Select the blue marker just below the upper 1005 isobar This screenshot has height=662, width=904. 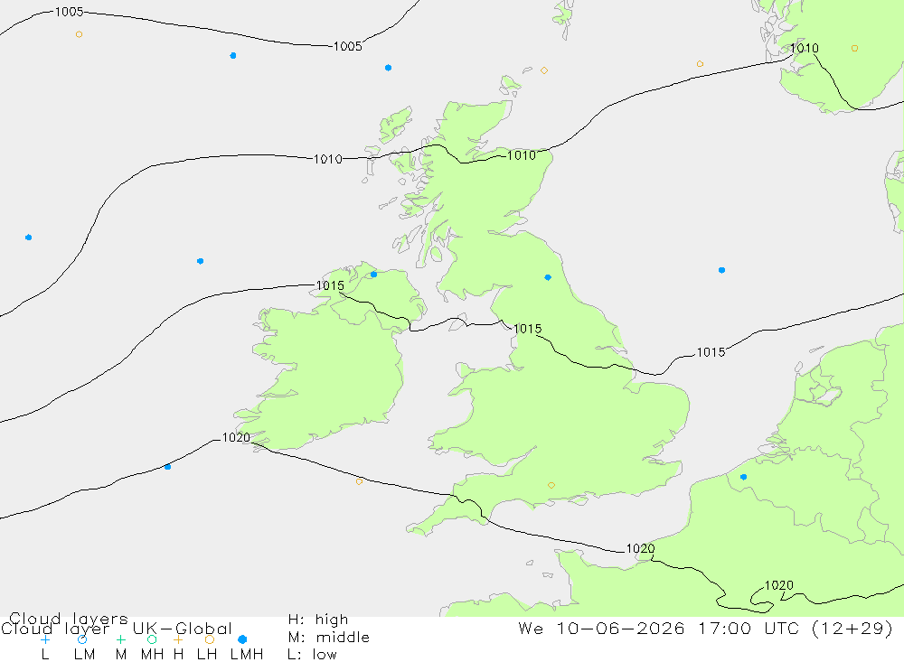click(x=233, y=55)
